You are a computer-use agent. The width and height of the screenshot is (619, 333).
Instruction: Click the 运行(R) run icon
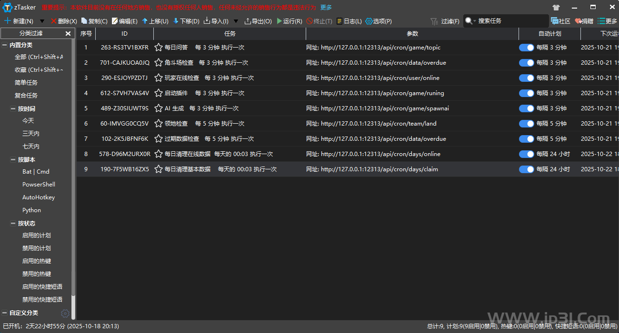pos(280,21)
